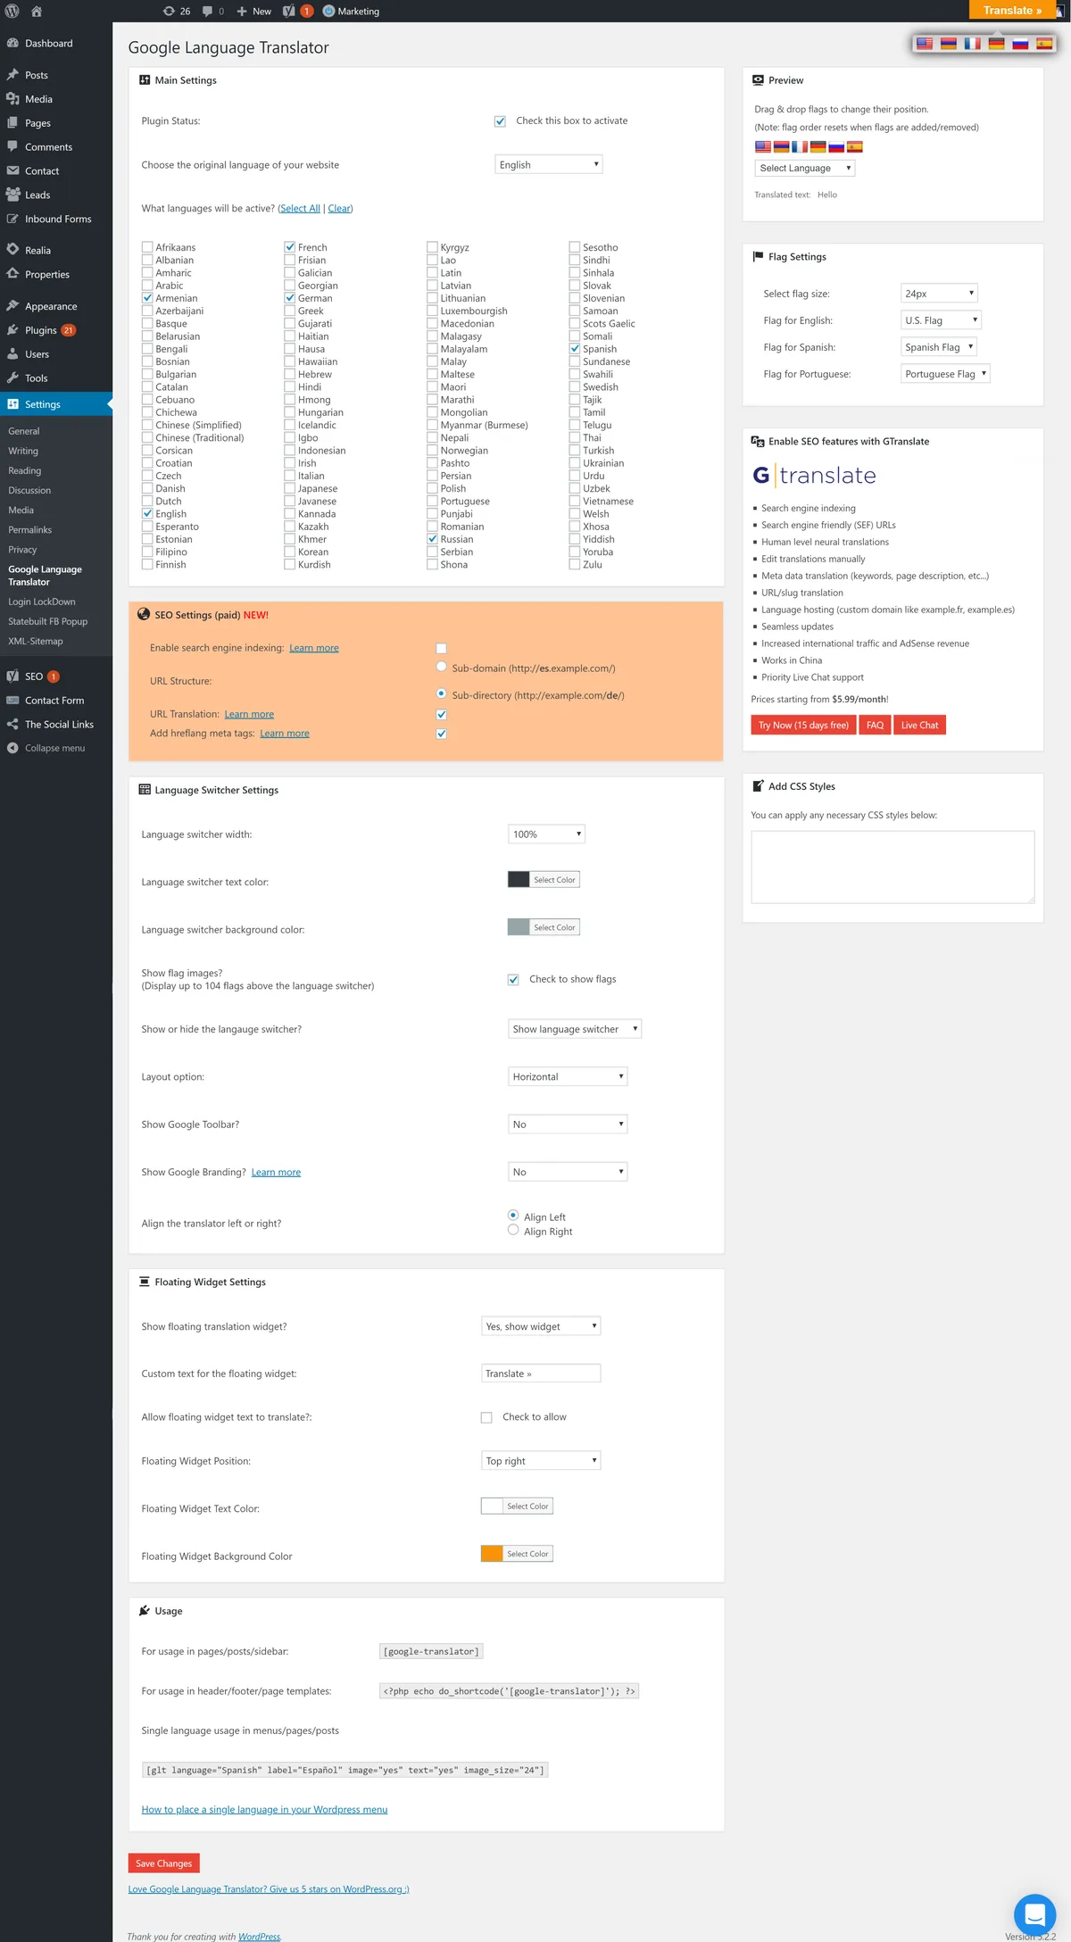Go to Posts in sidebar
Image resolution: width=1071 pixels, height=1942 pixels.
[x=37, y=75]
